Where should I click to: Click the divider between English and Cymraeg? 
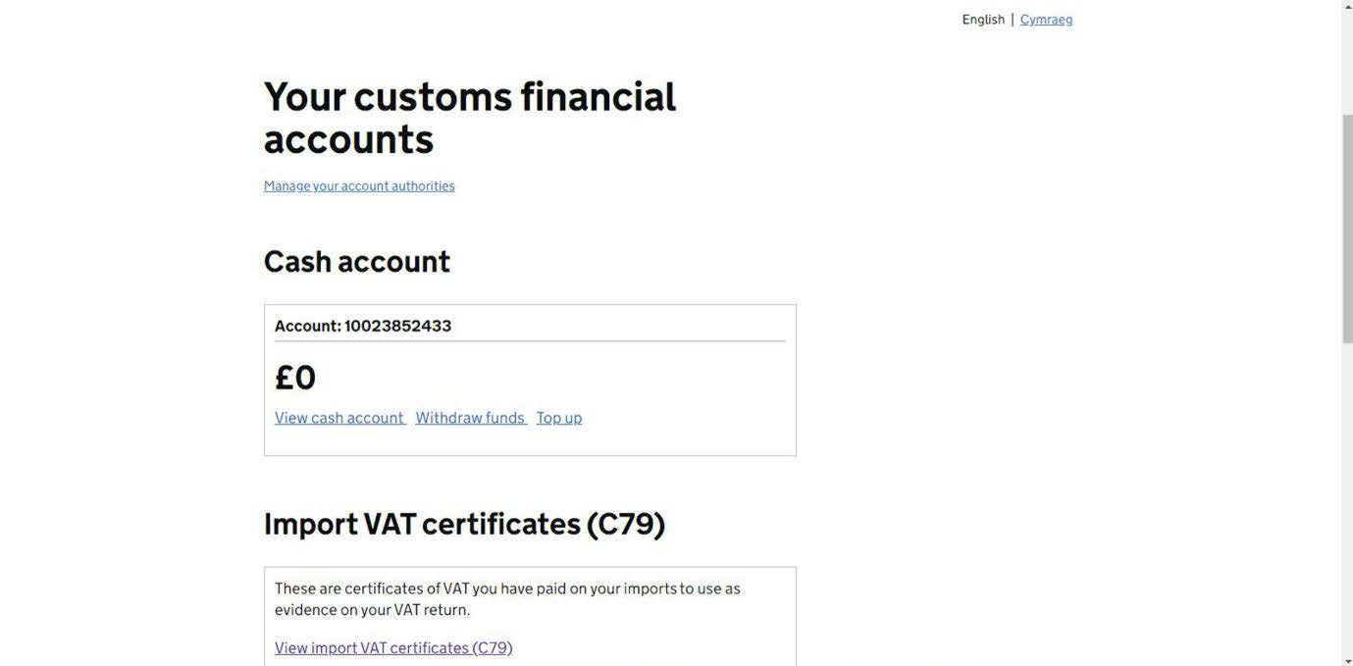pyautogui.click(x=1013, y=20)
